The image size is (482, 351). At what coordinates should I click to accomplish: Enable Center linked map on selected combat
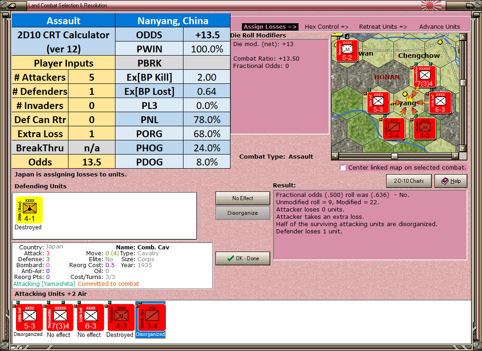pos(343,168)
